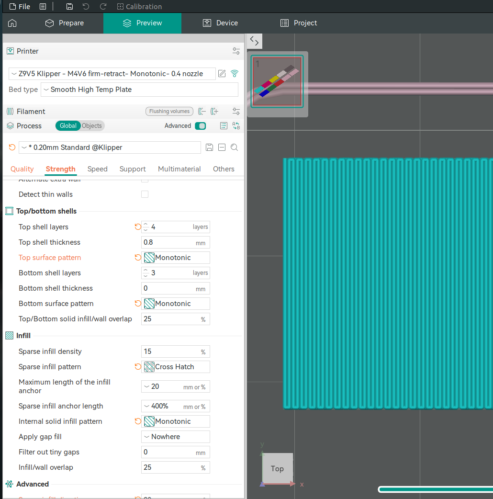
Task: Search process settings magnifier icon
Action: point(235,147)
